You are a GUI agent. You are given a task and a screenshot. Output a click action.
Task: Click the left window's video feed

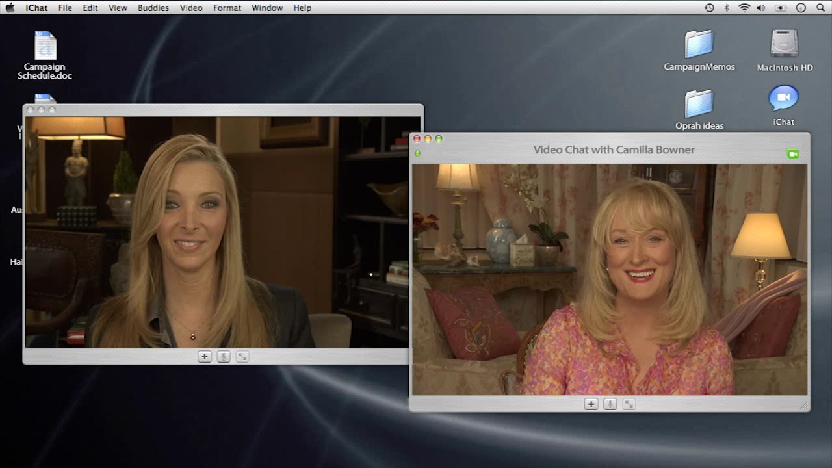[x=217, y=232]
